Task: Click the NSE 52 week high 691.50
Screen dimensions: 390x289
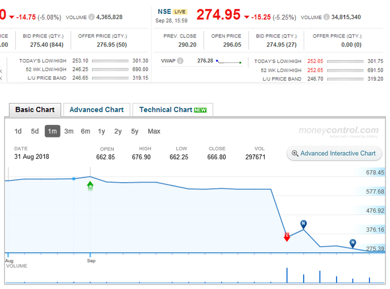Action: [376, 70]
